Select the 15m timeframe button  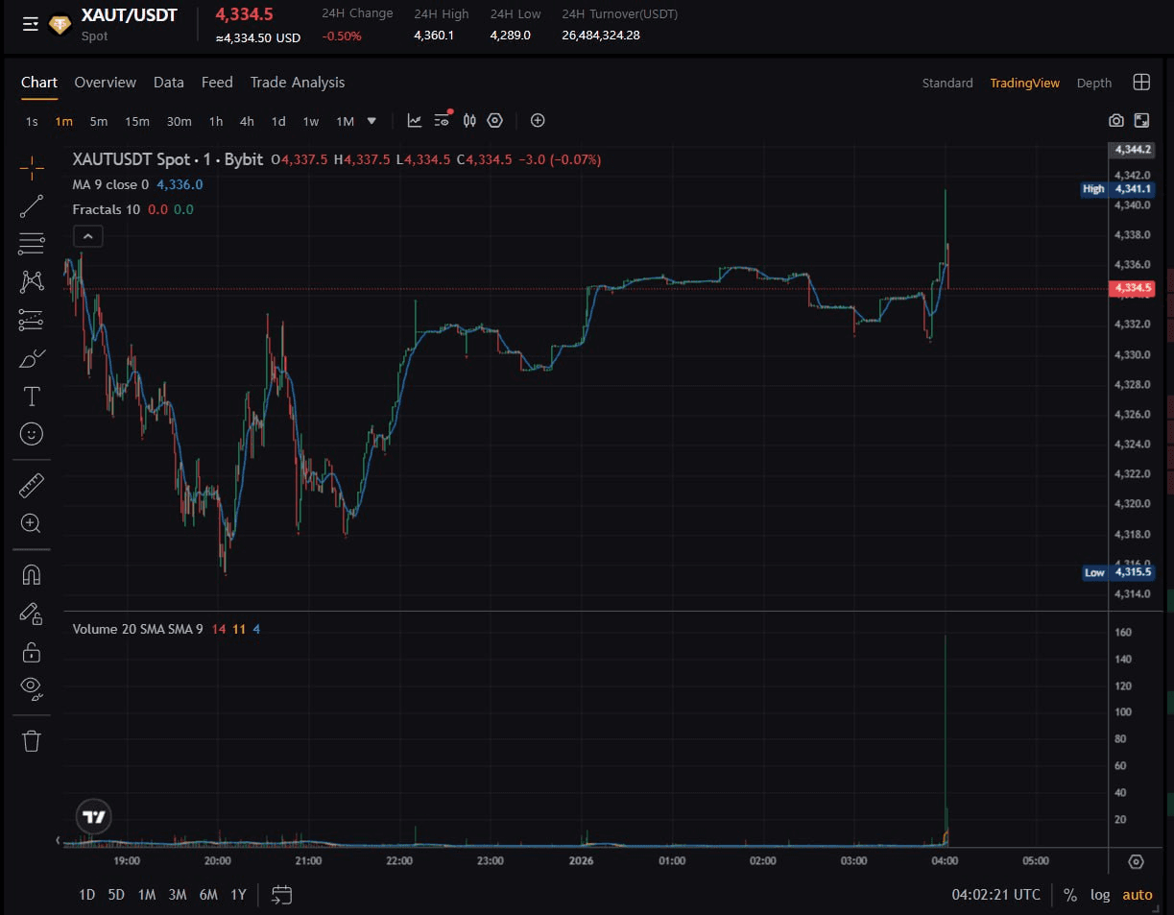click(137, 121)
